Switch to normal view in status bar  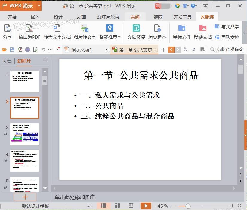click(x=104, y=206)
